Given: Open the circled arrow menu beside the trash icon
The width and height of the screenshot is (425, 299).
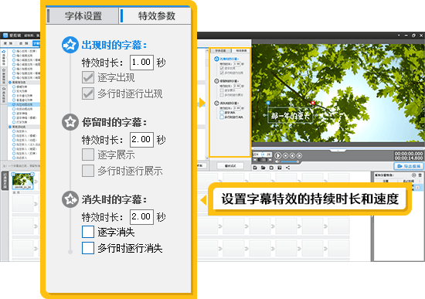Looking at the screenshot, I should tap(413, 175).
